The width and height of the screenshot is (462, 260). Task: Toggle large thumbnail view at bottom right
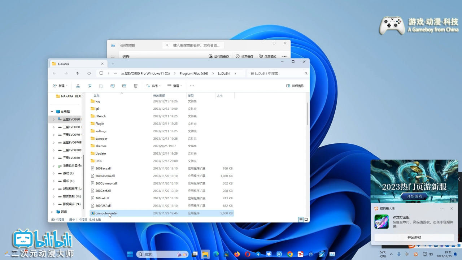coord(306,220)
